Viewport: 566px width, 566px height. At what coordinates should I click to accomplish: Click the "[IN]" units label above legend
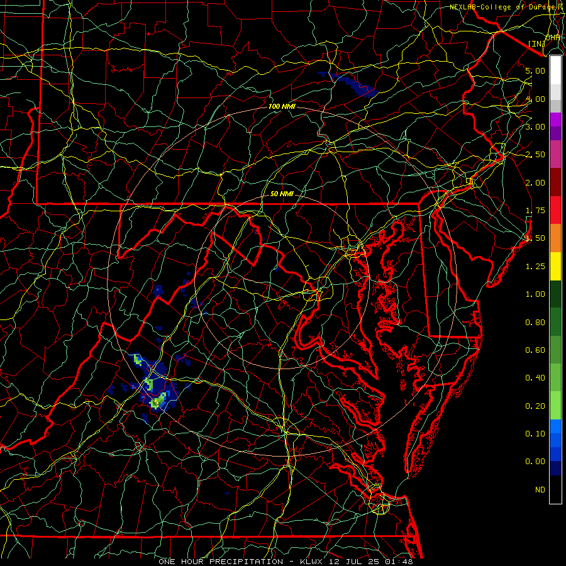(536, 43)
